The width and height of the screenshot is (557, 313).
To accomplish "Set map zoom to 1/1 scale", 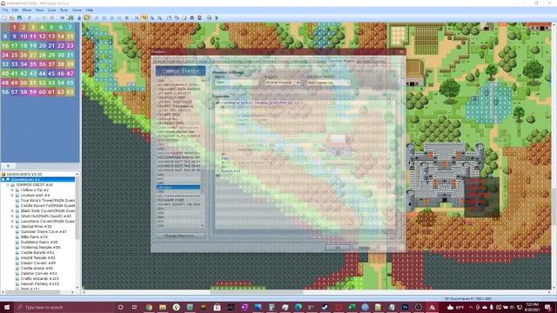I will pyautogui.click(x=137, y=17).
